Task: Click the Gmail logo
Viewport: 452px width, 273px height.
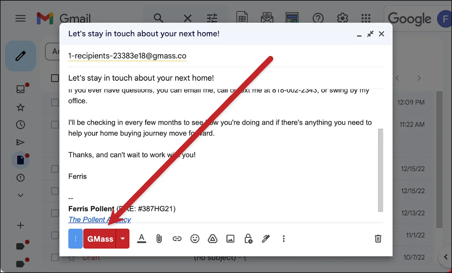Action: coord(64,18)
